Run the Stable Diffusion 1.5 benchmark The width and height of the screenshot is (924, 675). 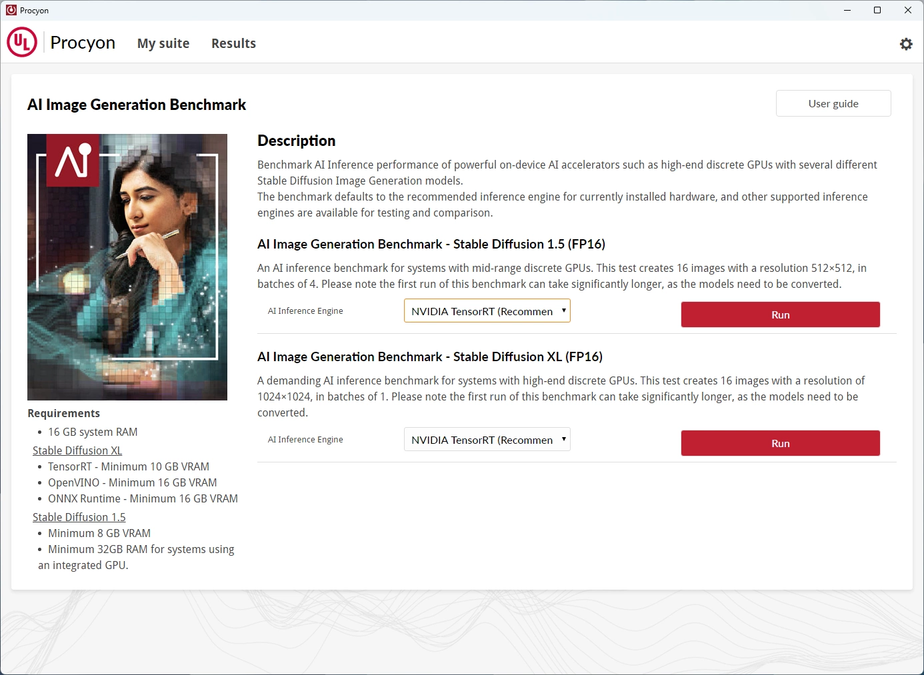[x=780, y=315]
